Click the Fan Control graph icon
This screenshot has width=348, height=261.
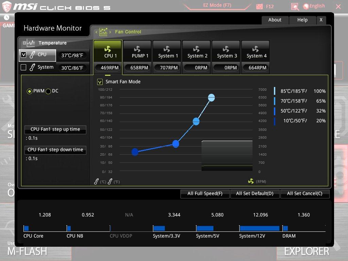pyautogui.click(x=103, y=32)
